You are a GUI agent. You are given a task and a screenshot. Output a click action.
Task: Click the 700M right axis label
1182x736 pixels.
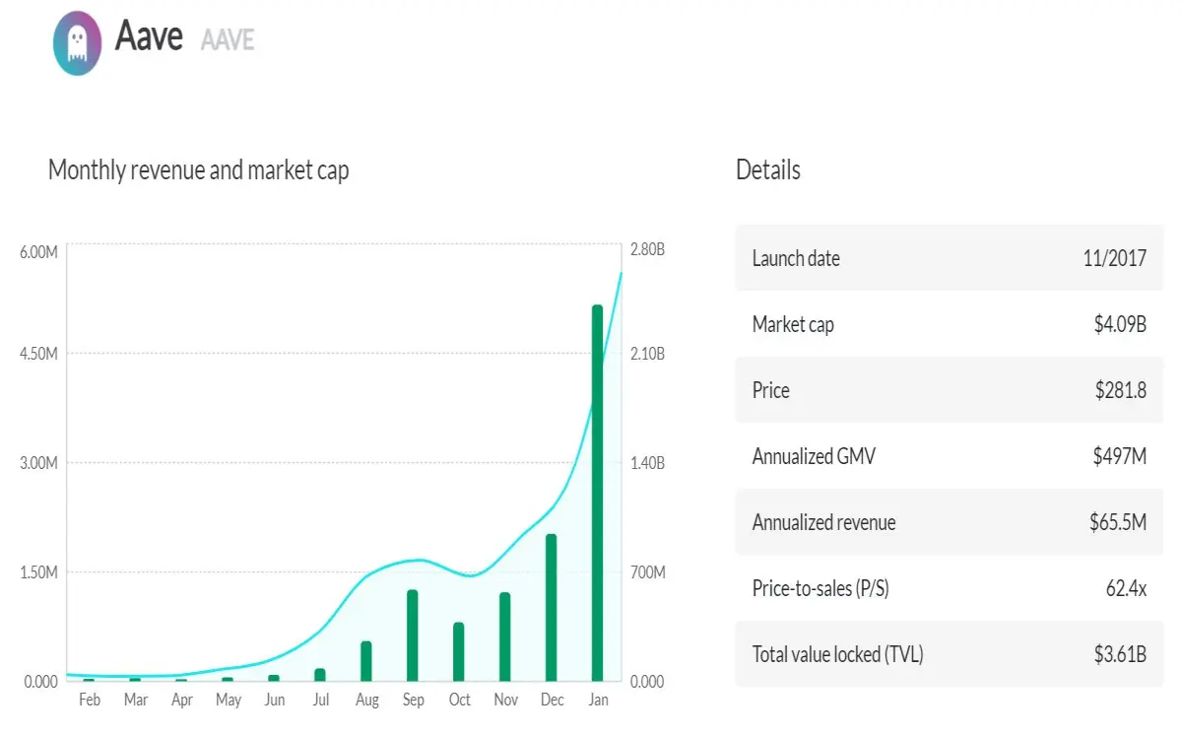647,572
